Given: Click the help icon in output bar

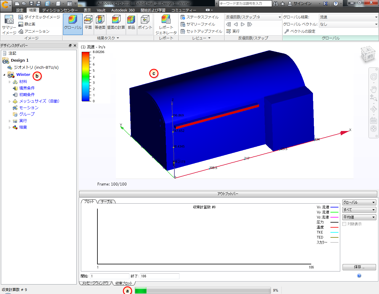Looking at the screenshot, I should (359, 276).
